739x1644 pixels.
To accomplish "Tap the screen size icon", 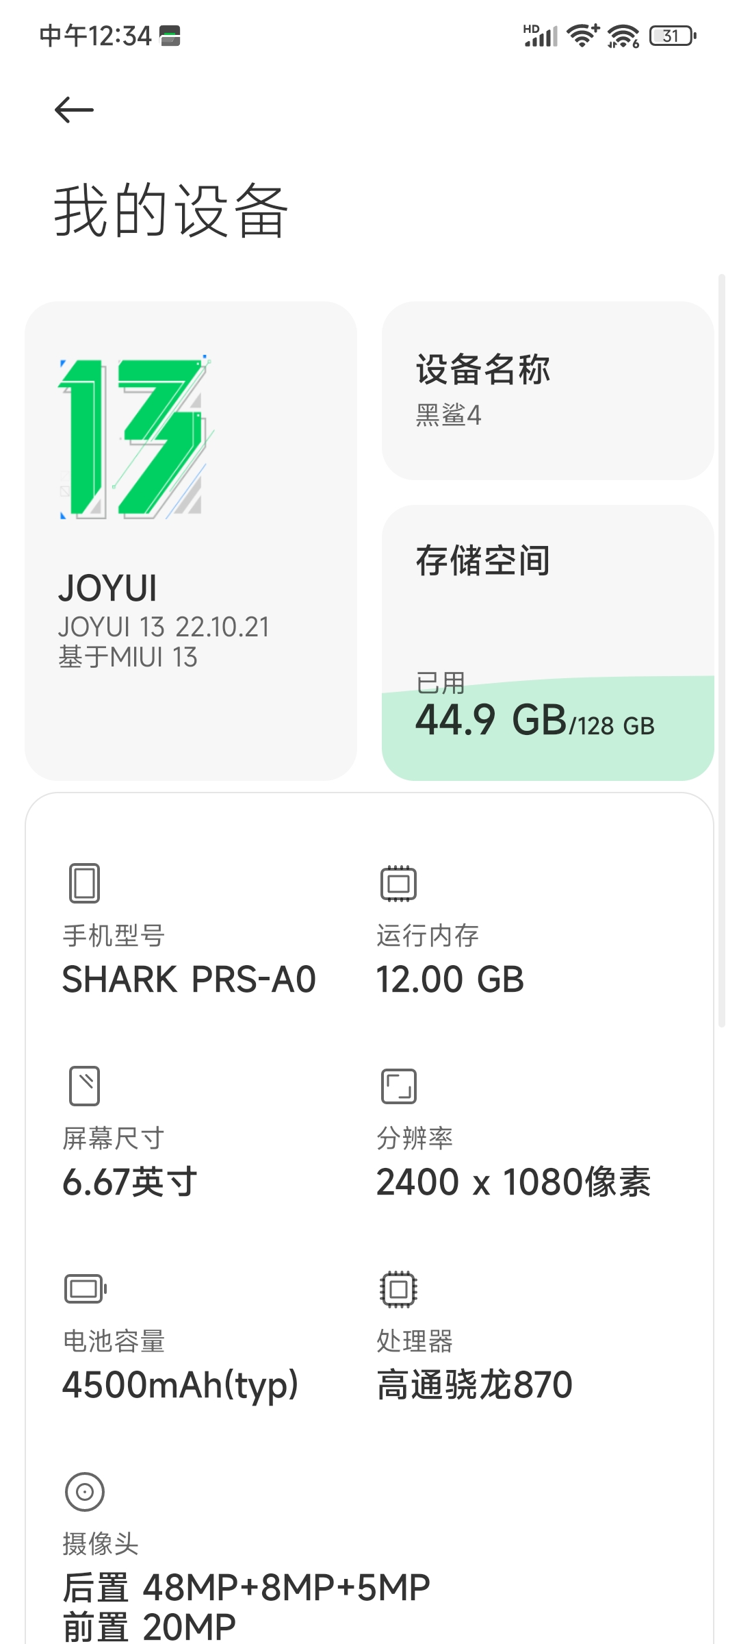I will click(85, 1086).
